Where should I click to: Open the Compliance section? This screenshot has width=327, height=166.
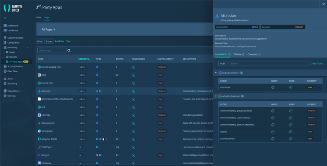[12, 43]
